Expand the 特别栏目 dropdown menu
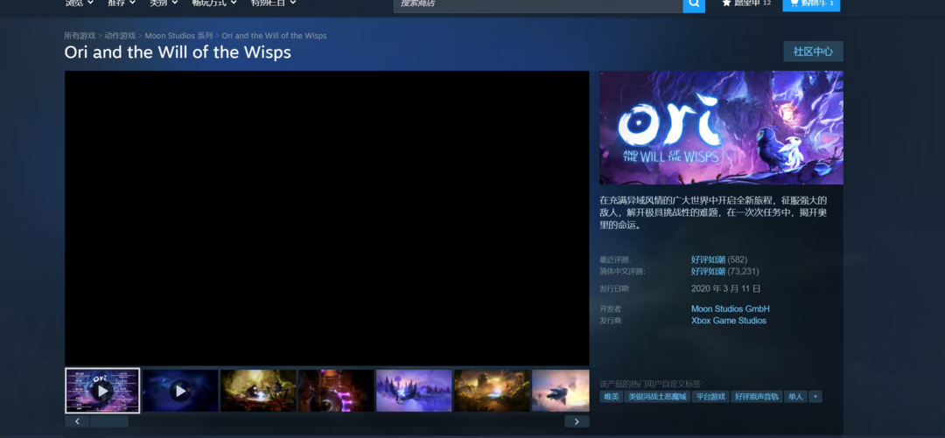The height and width of the screenshot is (438, 945). click(x=274, y=3)
